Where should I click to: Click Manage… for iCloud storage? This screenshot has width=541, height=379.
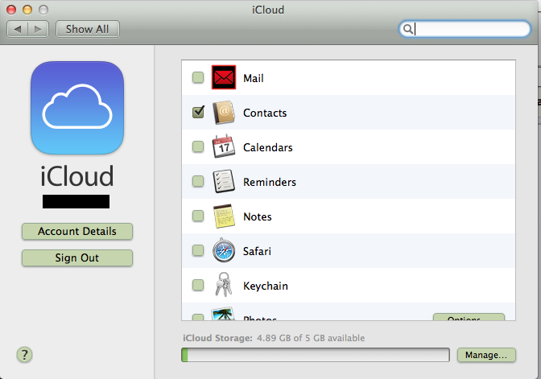486,355
